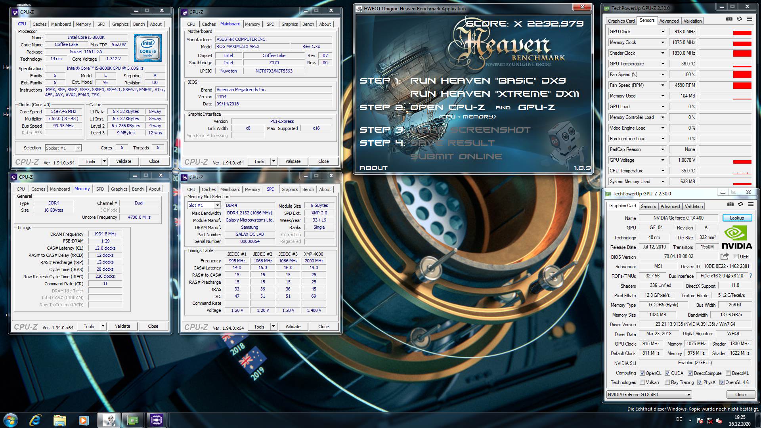Click the refresh icon in GPU-Z Sensors window
761x428 pixels.
coord(739,19)
